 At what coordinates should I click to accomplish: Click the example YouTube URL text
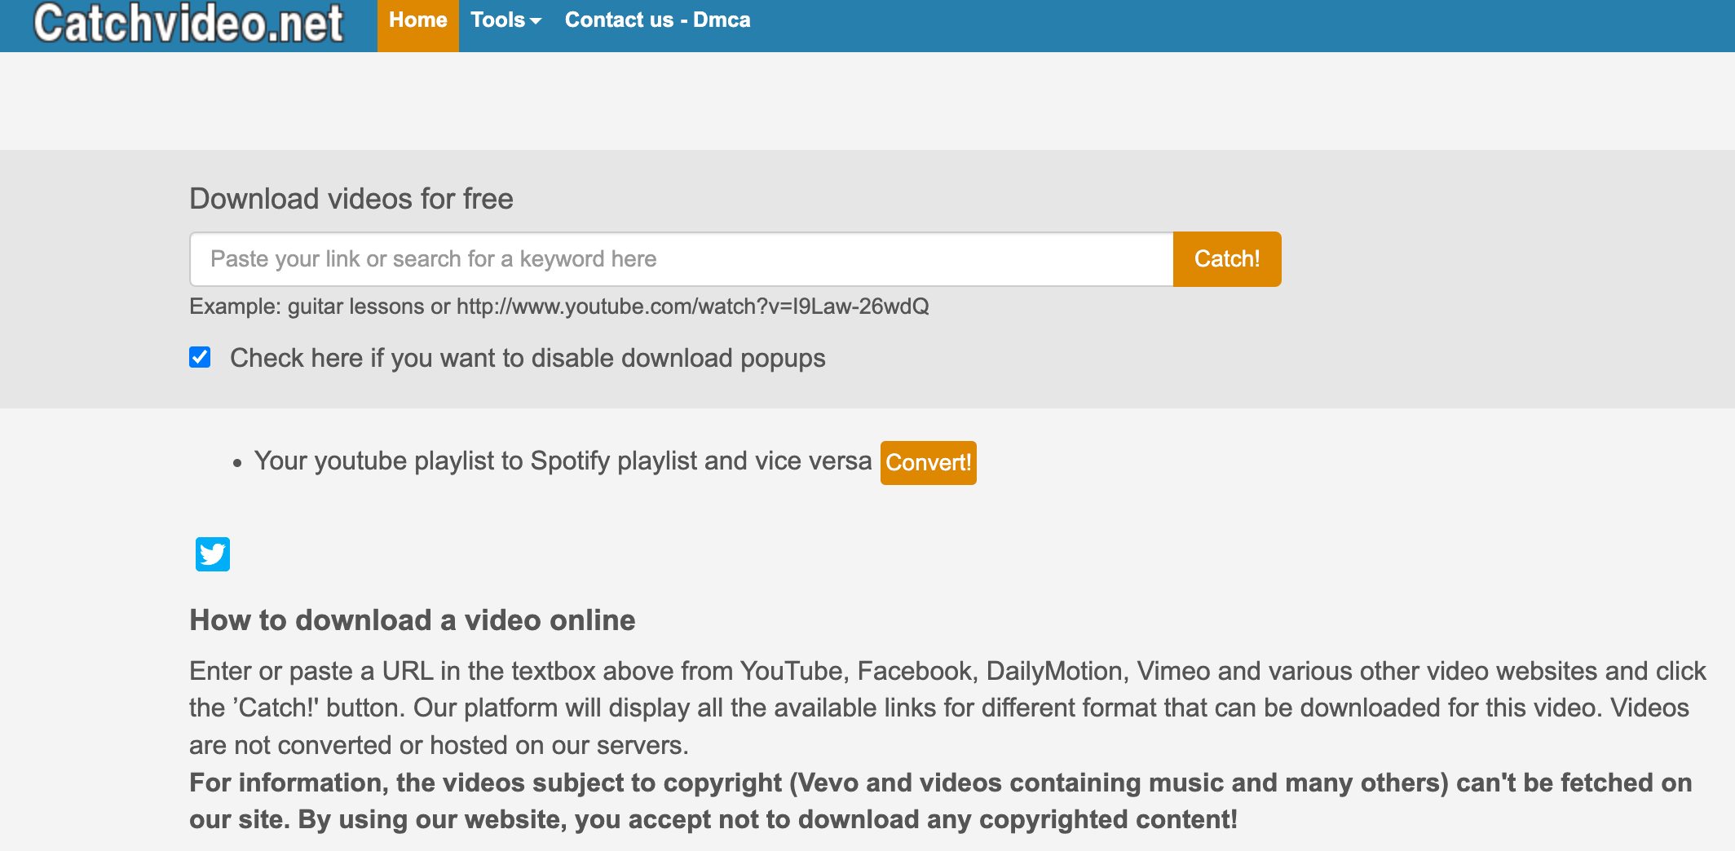pyautogui.click(x=692, y=306)
